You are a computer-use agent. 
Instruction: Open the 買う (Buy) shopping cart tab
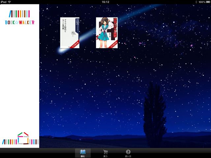click(105, 153)
